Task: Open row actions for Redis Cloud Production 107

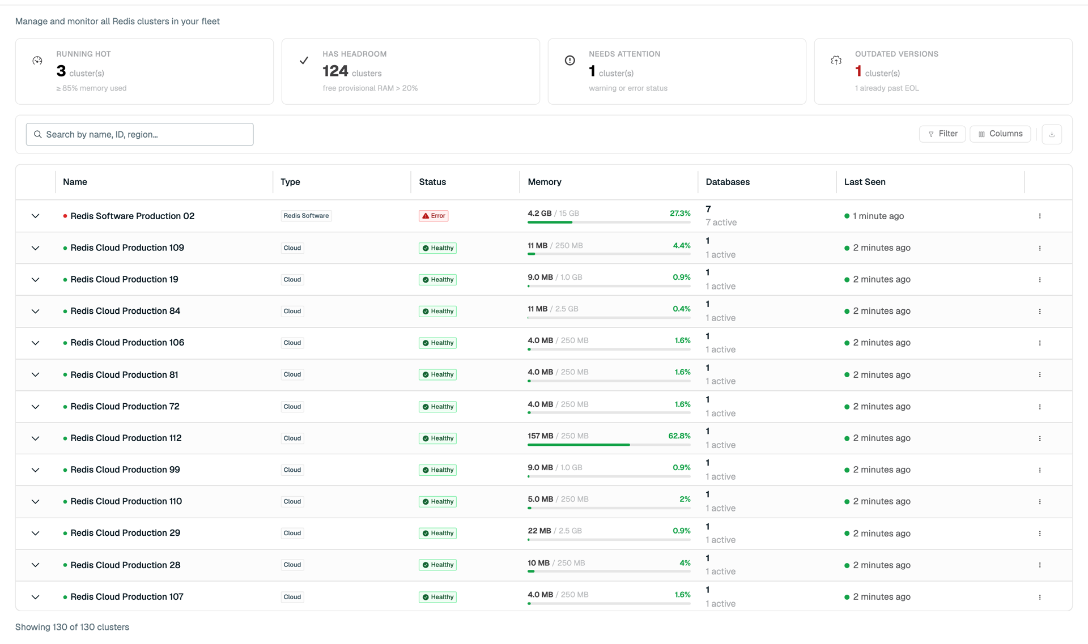Action: tap(1040, 597)
